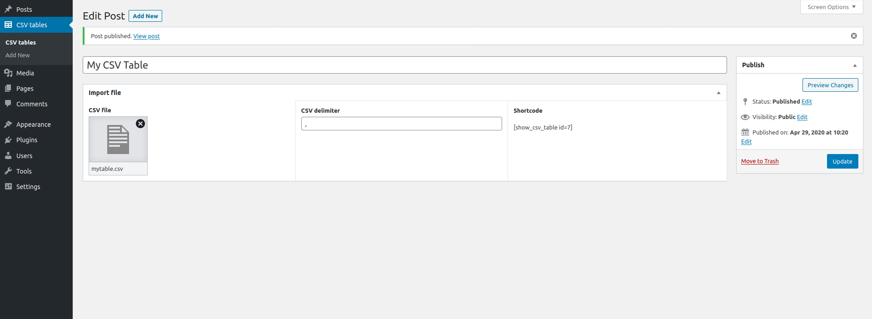Click the Import file panel heading
This screenshot has width=872, height=319.
105,93
